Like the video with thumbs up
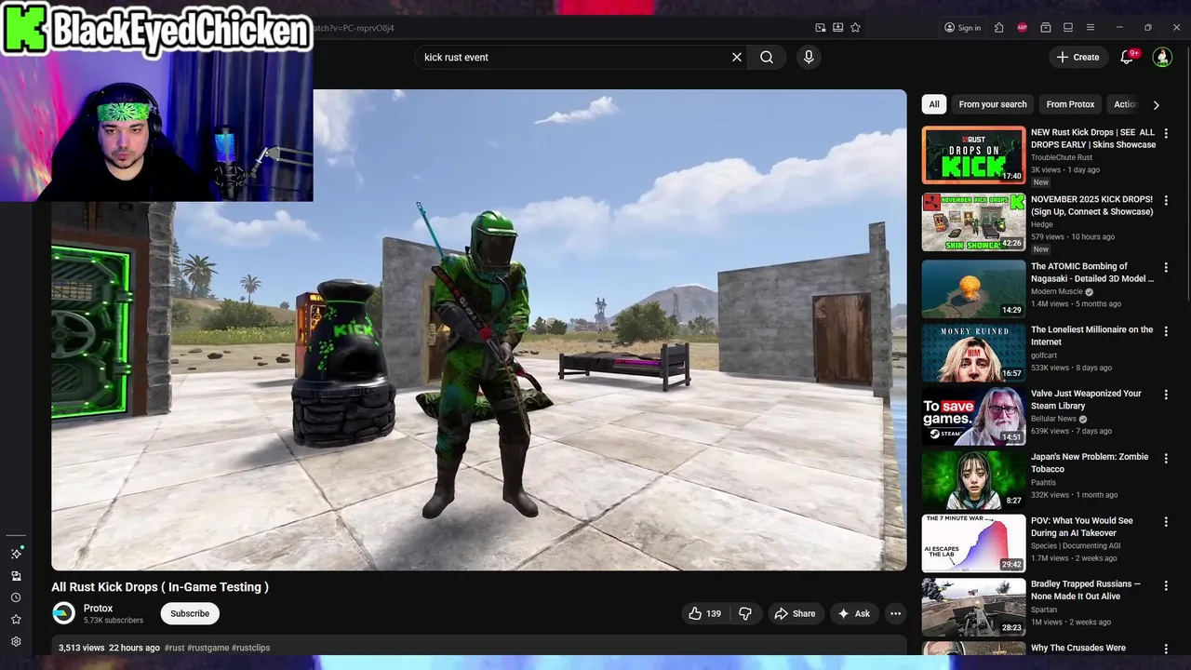Image resolution: width=1191 pixels, height=670 pixels. [x=704, y=613]
